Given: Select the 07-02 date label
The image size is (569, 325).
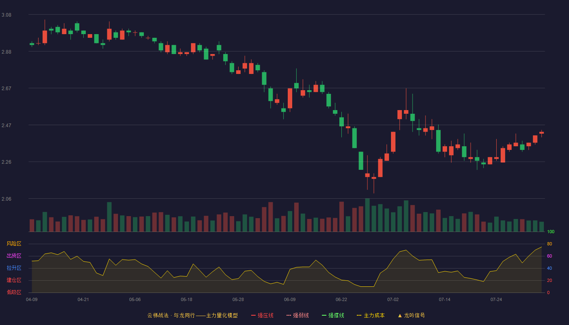Looking at the screenshot, I should click(x=393, y=299).
